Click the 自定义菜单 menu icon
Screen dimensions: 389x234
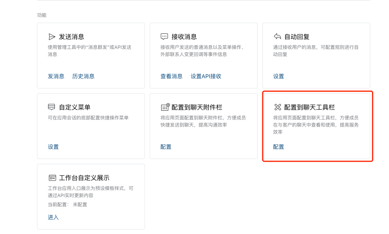tap(52, 107)
